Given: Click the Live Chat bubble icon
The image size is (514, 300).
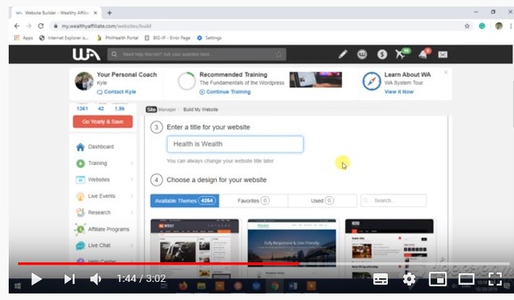Looking at the screenshot, I should click(x=80, y=246).
